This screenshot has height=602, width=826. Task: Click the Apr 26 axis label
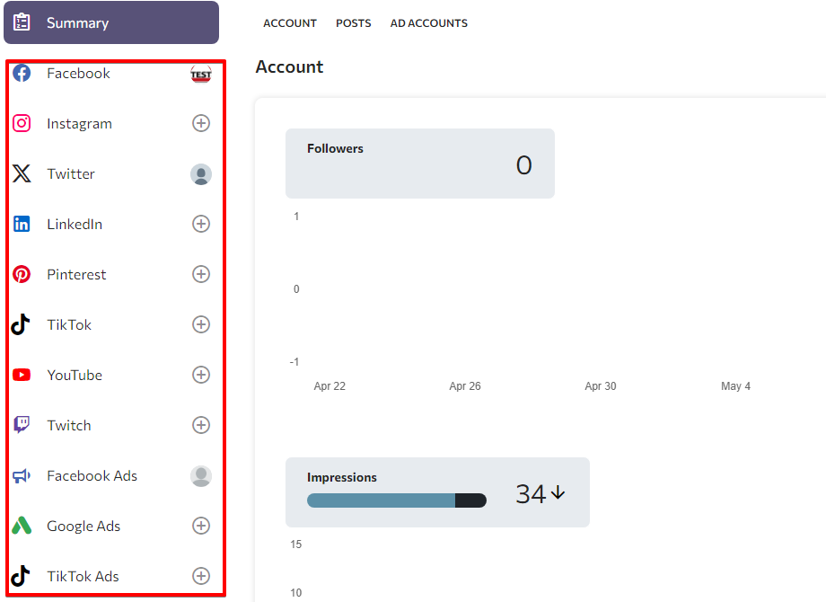(465, 385)
